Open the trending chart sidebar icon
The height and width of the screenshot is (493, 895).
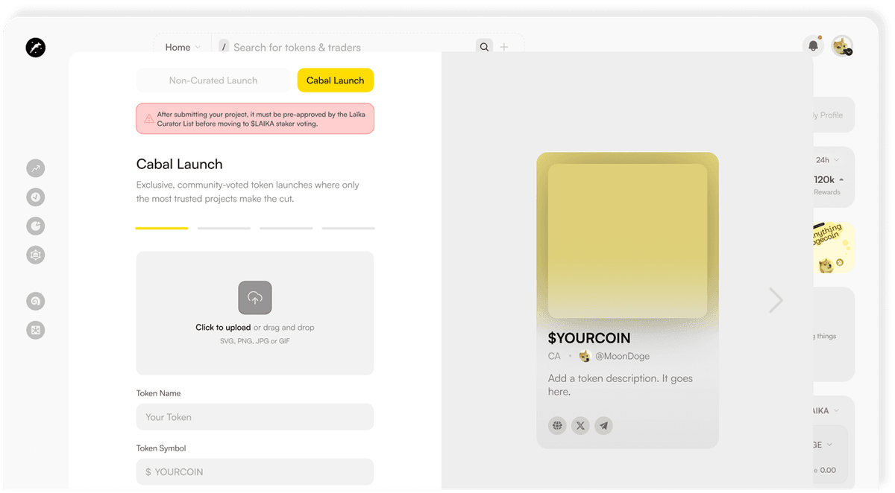[x=36, y=169]
